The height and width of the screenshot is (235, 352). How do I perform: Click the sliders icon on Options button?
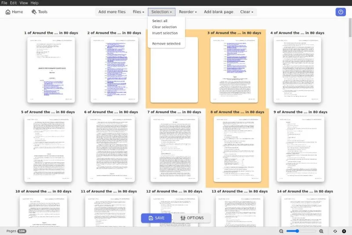point(183,218)
